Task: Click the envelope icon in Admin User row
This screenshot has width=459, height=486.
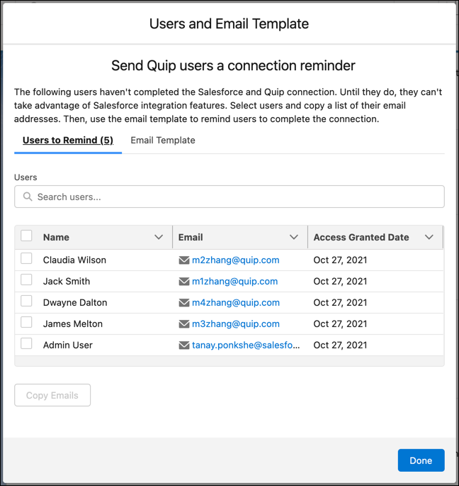Action: 184,345
